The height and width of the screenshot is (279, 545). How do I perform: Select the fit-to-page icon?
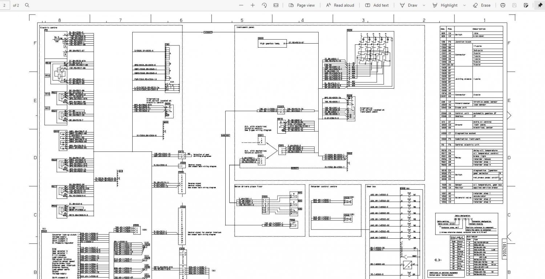click(x=276, y=5)
